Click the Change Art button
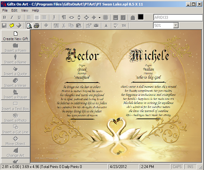This screenshot has height=170, width=204. (x=15, y=153)
